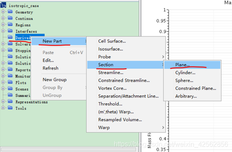The image size is (232, 152).
Task: Open the New Part submenu
Action: pos(59,41)
